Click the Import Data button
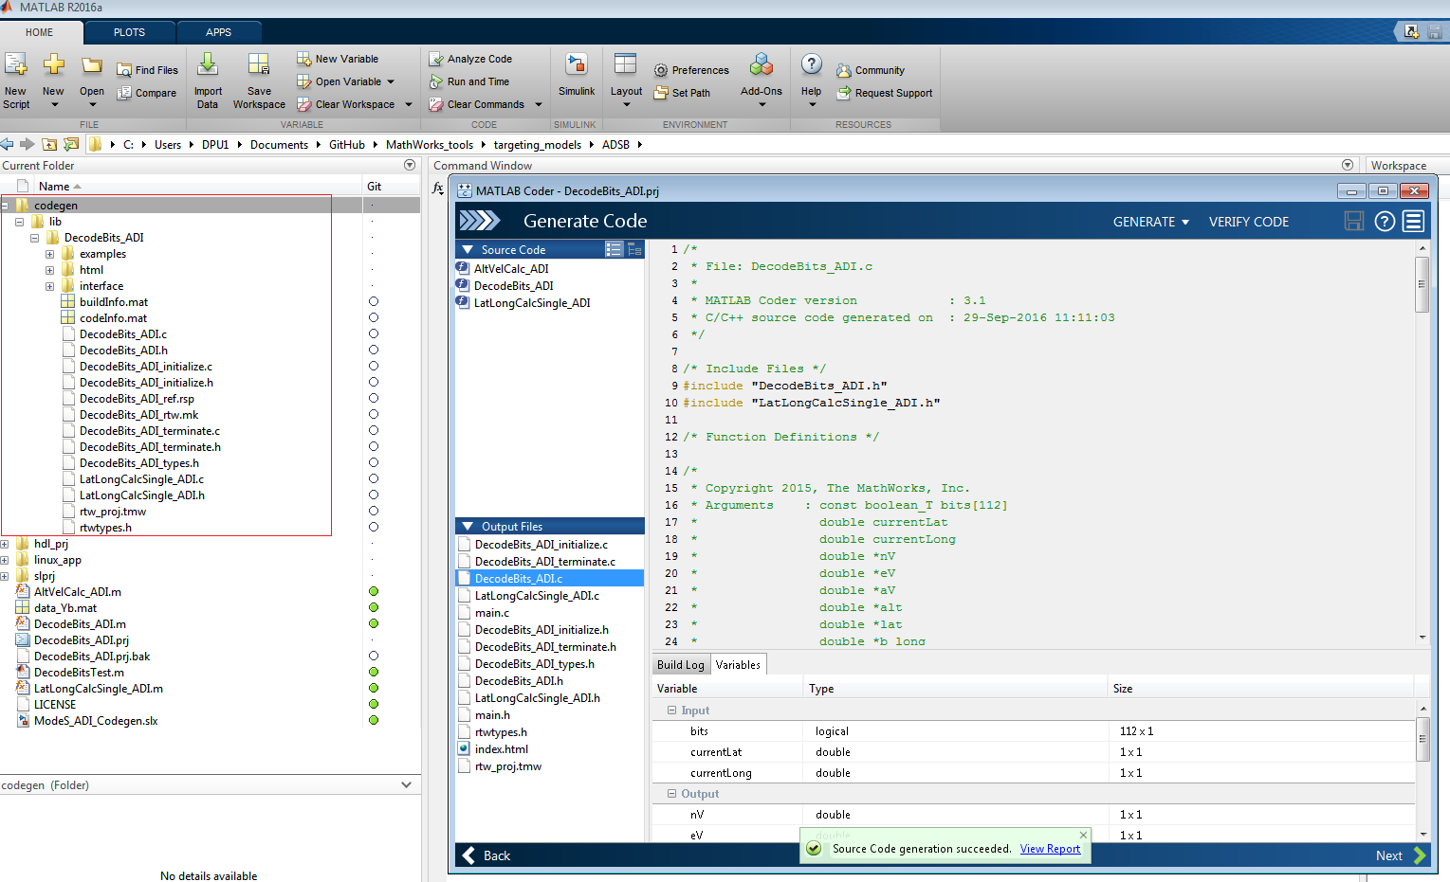Viewport: 1450px width, 882px height. pyautogui.click(x=208, y=80)
